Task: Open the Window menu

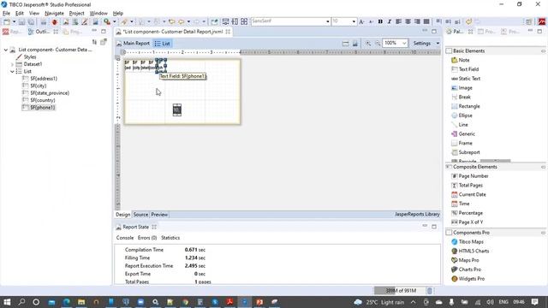Action: coord(98,14)
